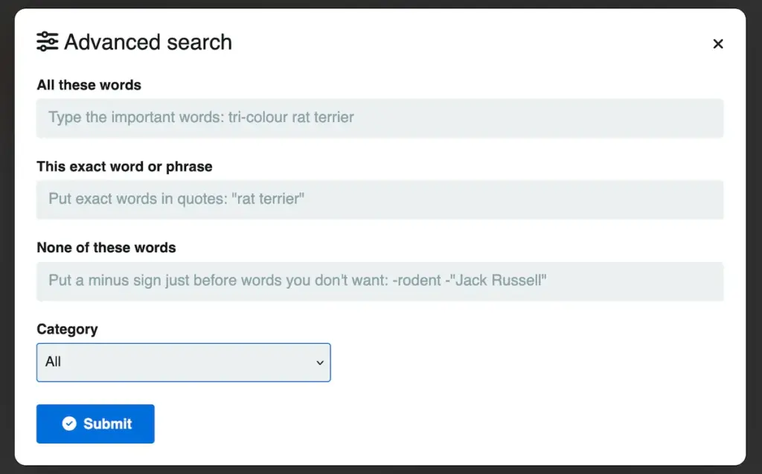Click the chevron on the Category selector
This screenshot has height=474, width=762.
pos(320,362)
